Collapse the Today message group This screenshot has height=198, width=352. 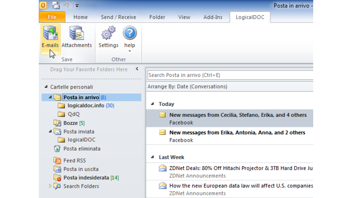[x=152, y=104]
